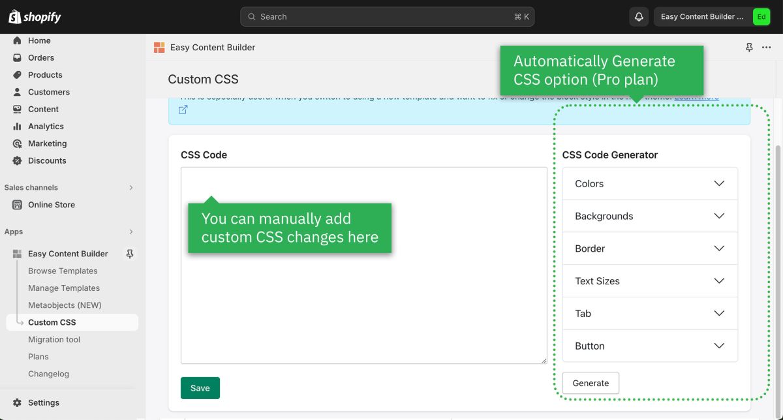This screenshot has height=420, width=783.
Task: Expand the Colors section in CSS Code Generator
Action: pyautogui.click(x=649, y=183)
